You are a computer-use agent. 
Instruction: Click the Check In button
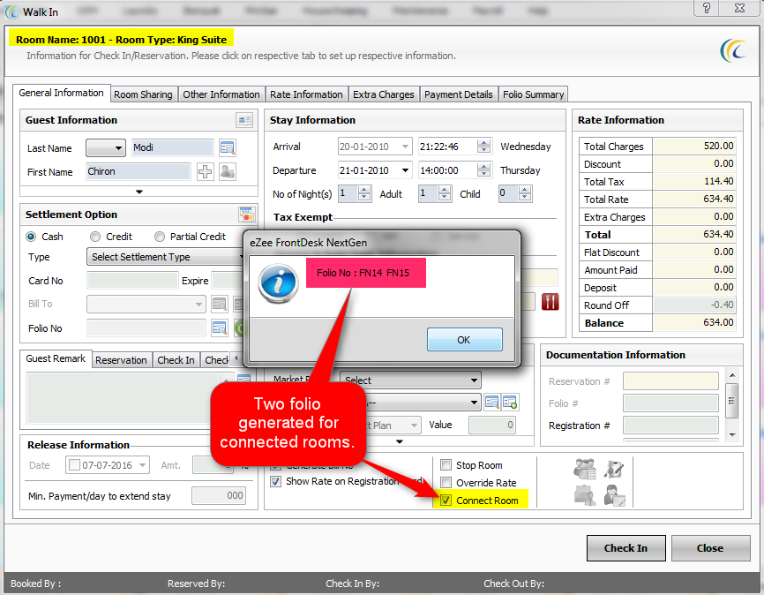pyautogui.click(x=626, y=547)
